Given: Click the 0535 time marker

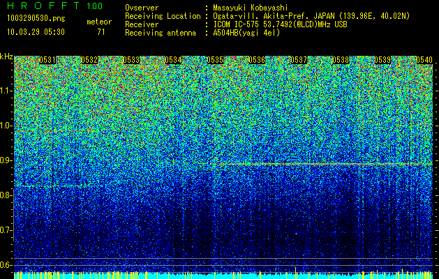Looking at the screenshot, I should (x=215, y=60).
